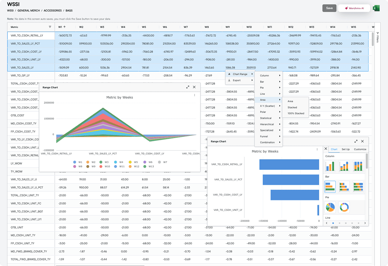Open Merchmix AI assistant
Viewport: 388px width, 266px height.
pos(354,8)
